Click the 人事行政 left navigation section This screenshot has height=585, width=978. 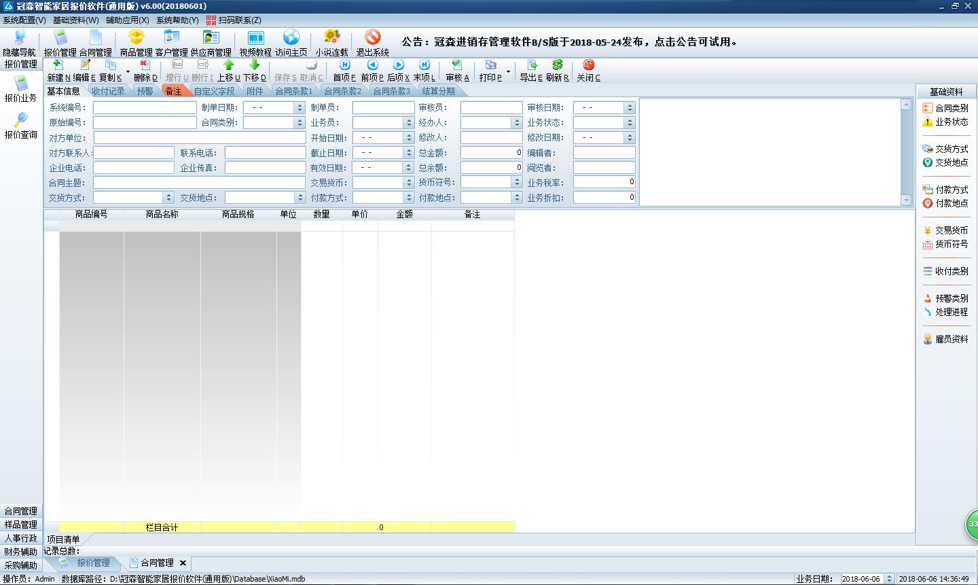21,538
